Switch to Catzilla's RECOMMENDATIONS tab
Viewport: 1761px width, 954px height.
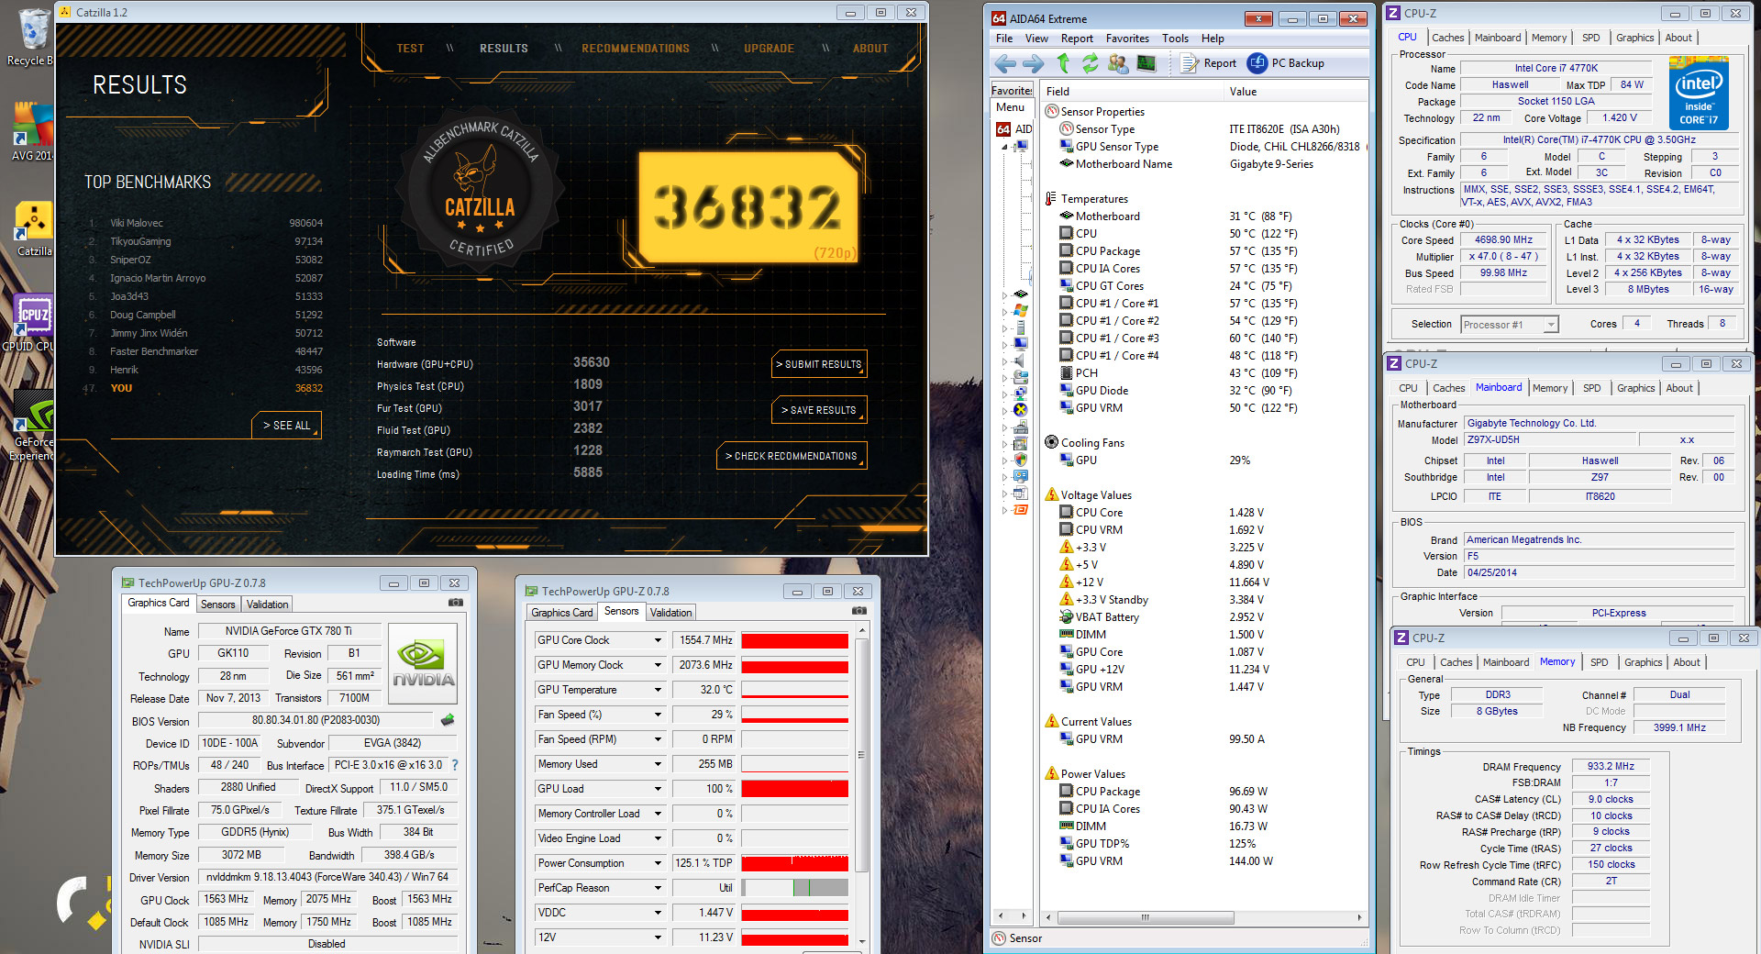coord(636,49)
